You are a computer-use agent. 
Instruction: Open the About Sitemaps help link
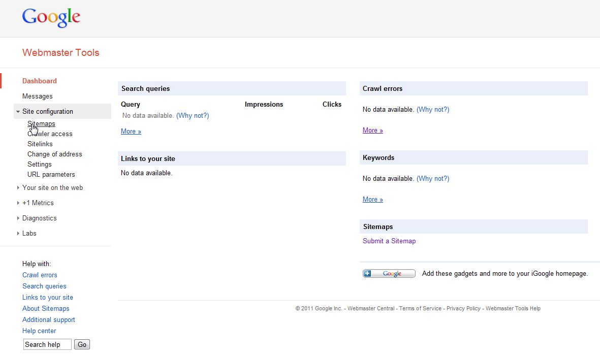click(x=46, y=309)
